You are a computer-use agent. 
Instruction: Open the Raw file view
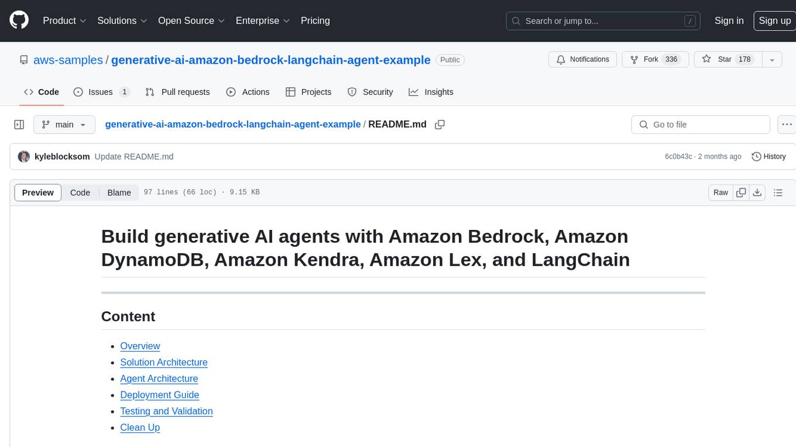tap(720, 192)
